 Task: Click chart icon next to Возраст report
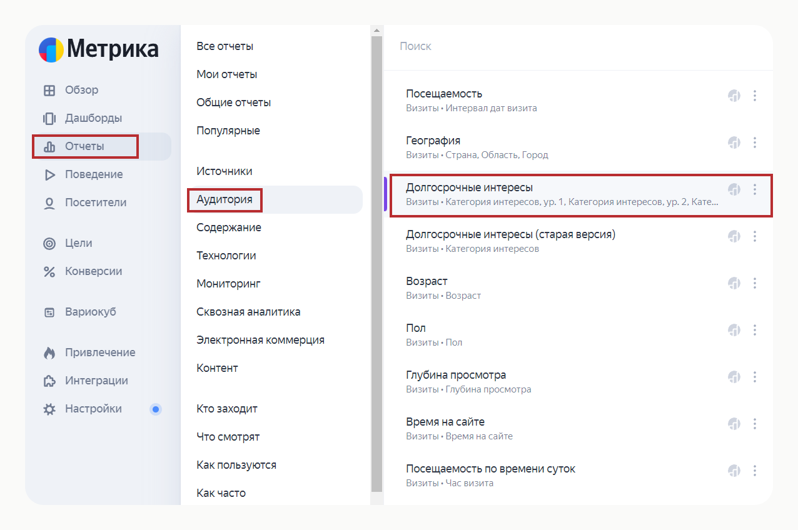734,283
